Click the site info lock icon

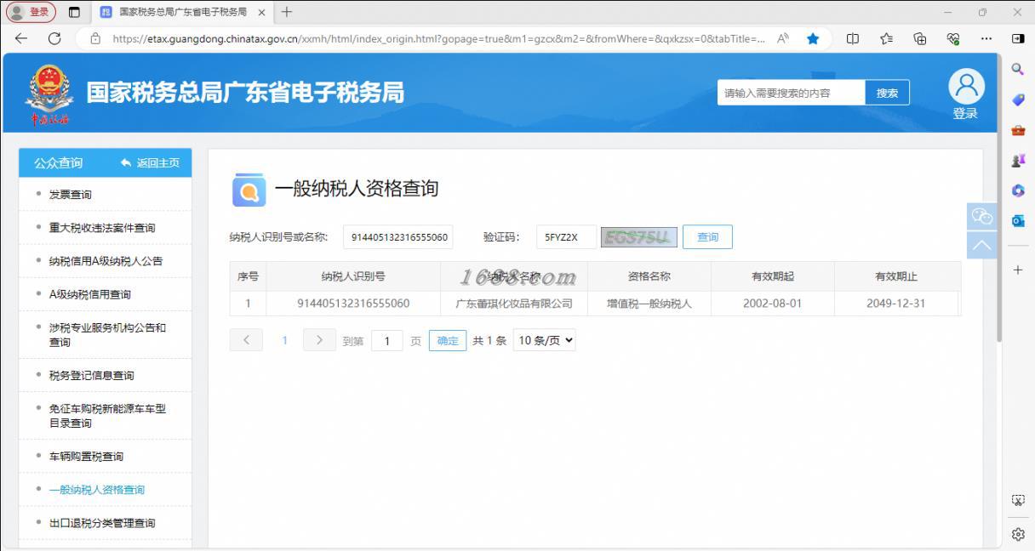pos(95,38)
